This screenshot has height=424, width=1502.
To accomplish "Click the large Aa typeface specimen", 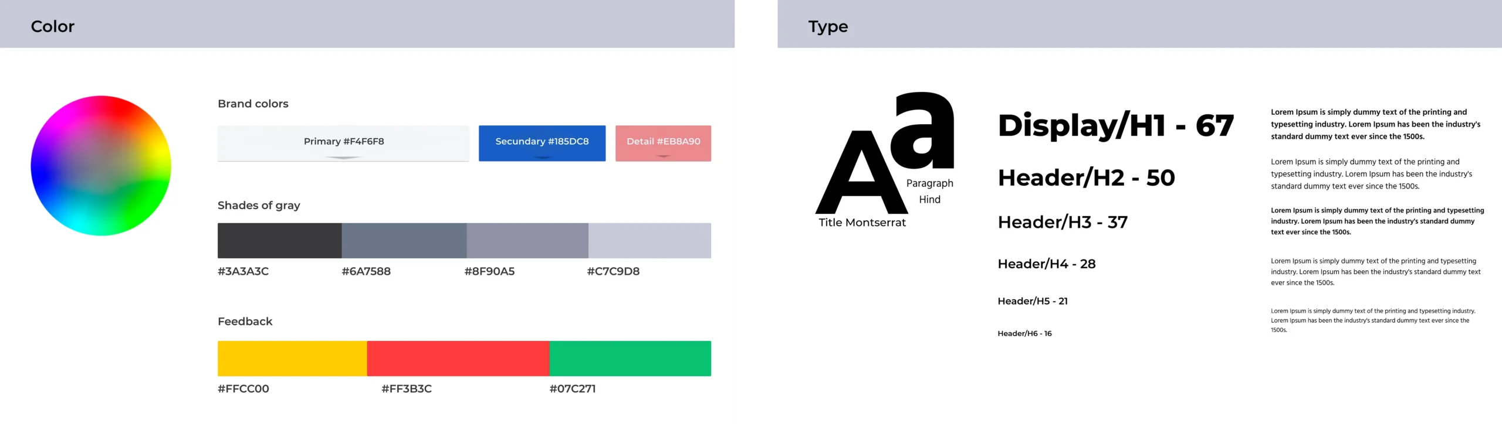I will 885,153.
